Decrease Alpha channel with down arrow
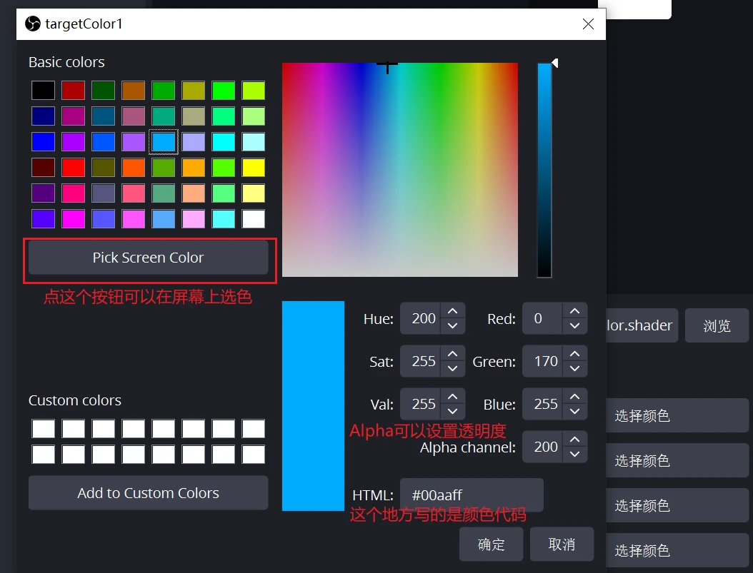The height and width of the screenshot is (573, 753). tap(574, 454)
